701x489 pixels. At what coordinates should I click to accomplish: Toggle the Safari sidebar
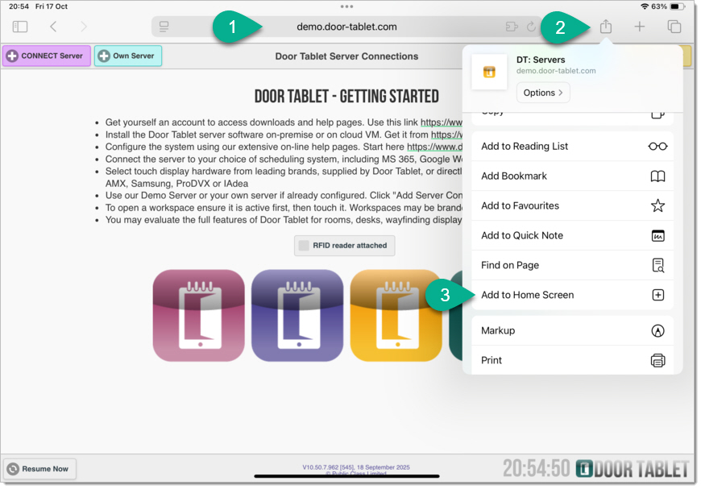pos(20,27)
